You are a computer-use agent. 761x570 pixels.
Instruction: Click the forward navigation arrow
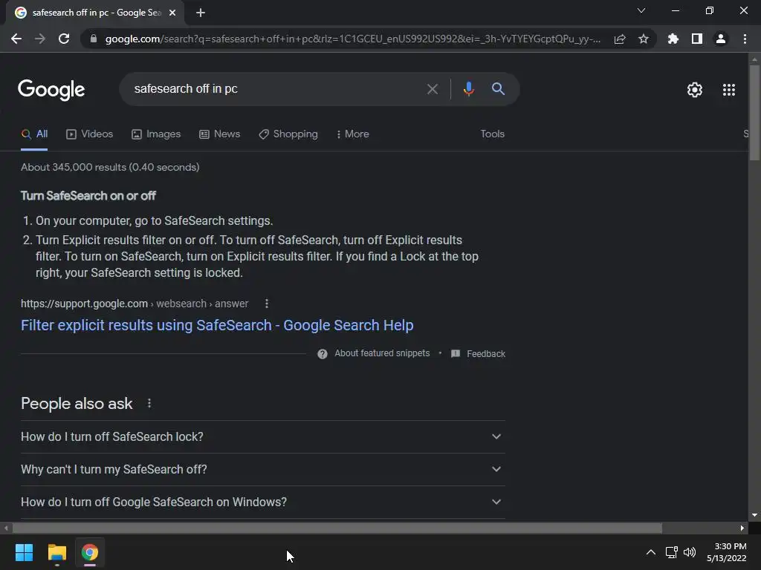pyautogui.click(x=40, y=39)
